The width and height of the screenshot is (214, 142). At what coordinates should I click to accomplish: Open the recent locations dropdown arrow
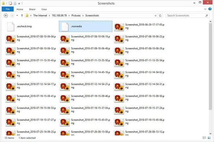pyautogui.click(x=17, y=15)
